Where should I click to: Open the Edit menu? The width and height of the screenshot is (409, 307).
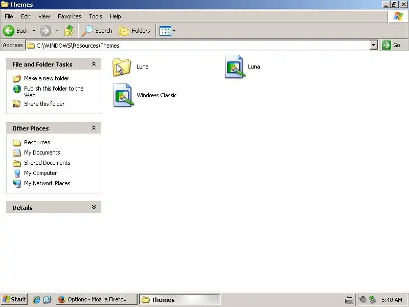coord(26,16)
